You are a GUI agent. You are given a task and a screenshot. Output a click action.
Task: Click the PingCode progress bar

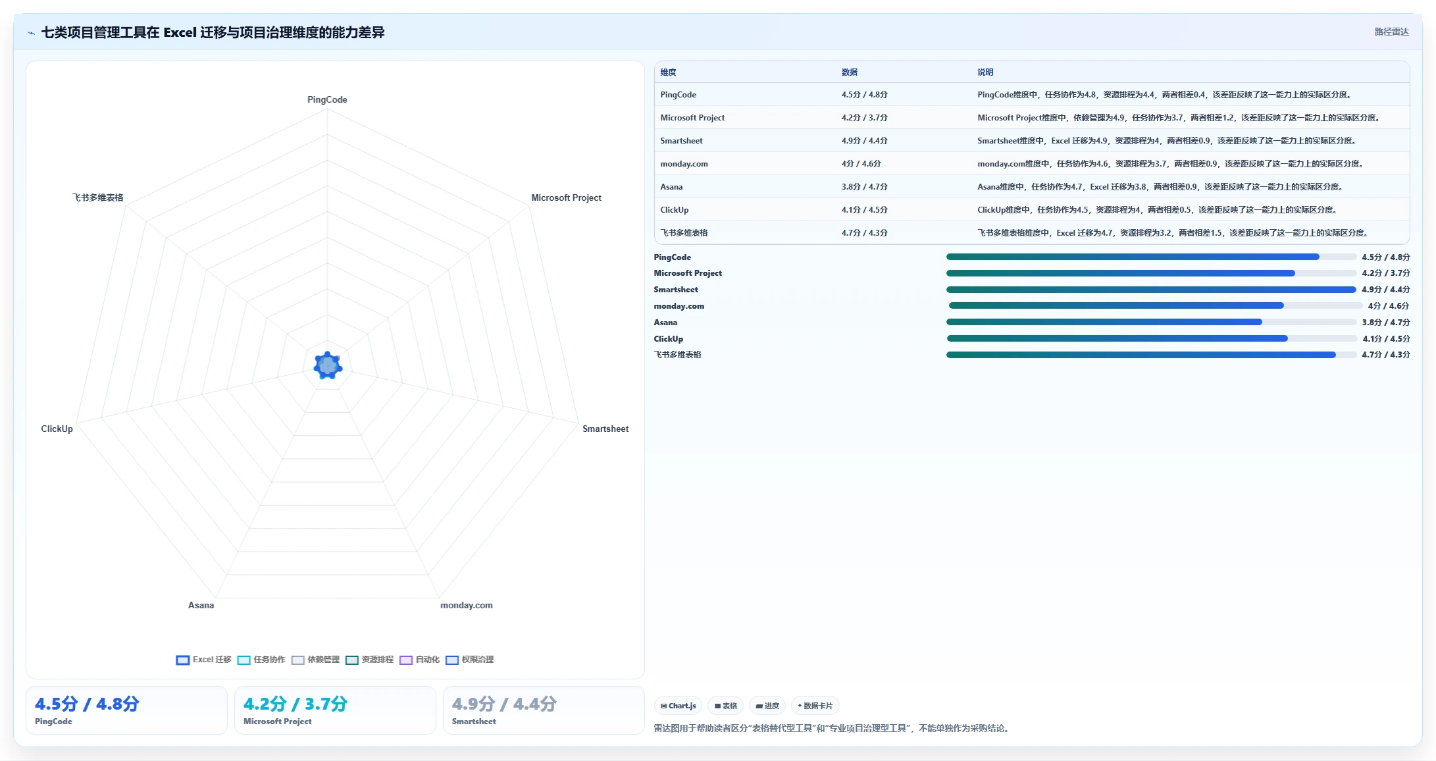point(1151,257)
